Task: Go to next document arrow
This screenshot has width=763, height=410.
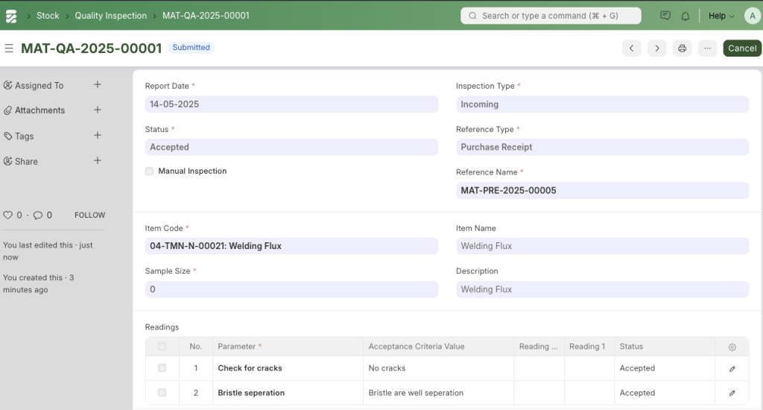Action: tap(657, 48)
